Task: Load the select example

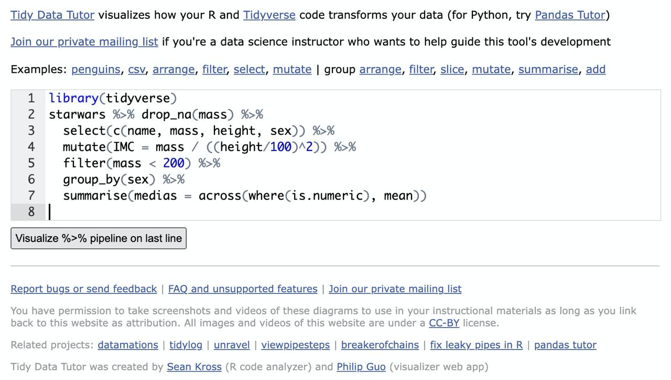Action: click(249, 69)
